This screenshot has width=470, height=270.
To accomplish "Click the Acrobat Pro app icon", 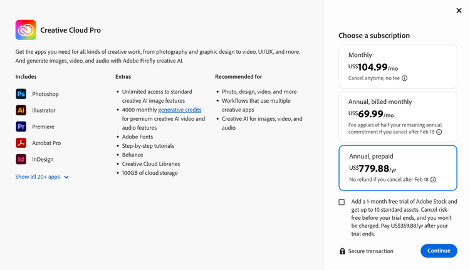I will pyautogui.click(x=21, y=143).
